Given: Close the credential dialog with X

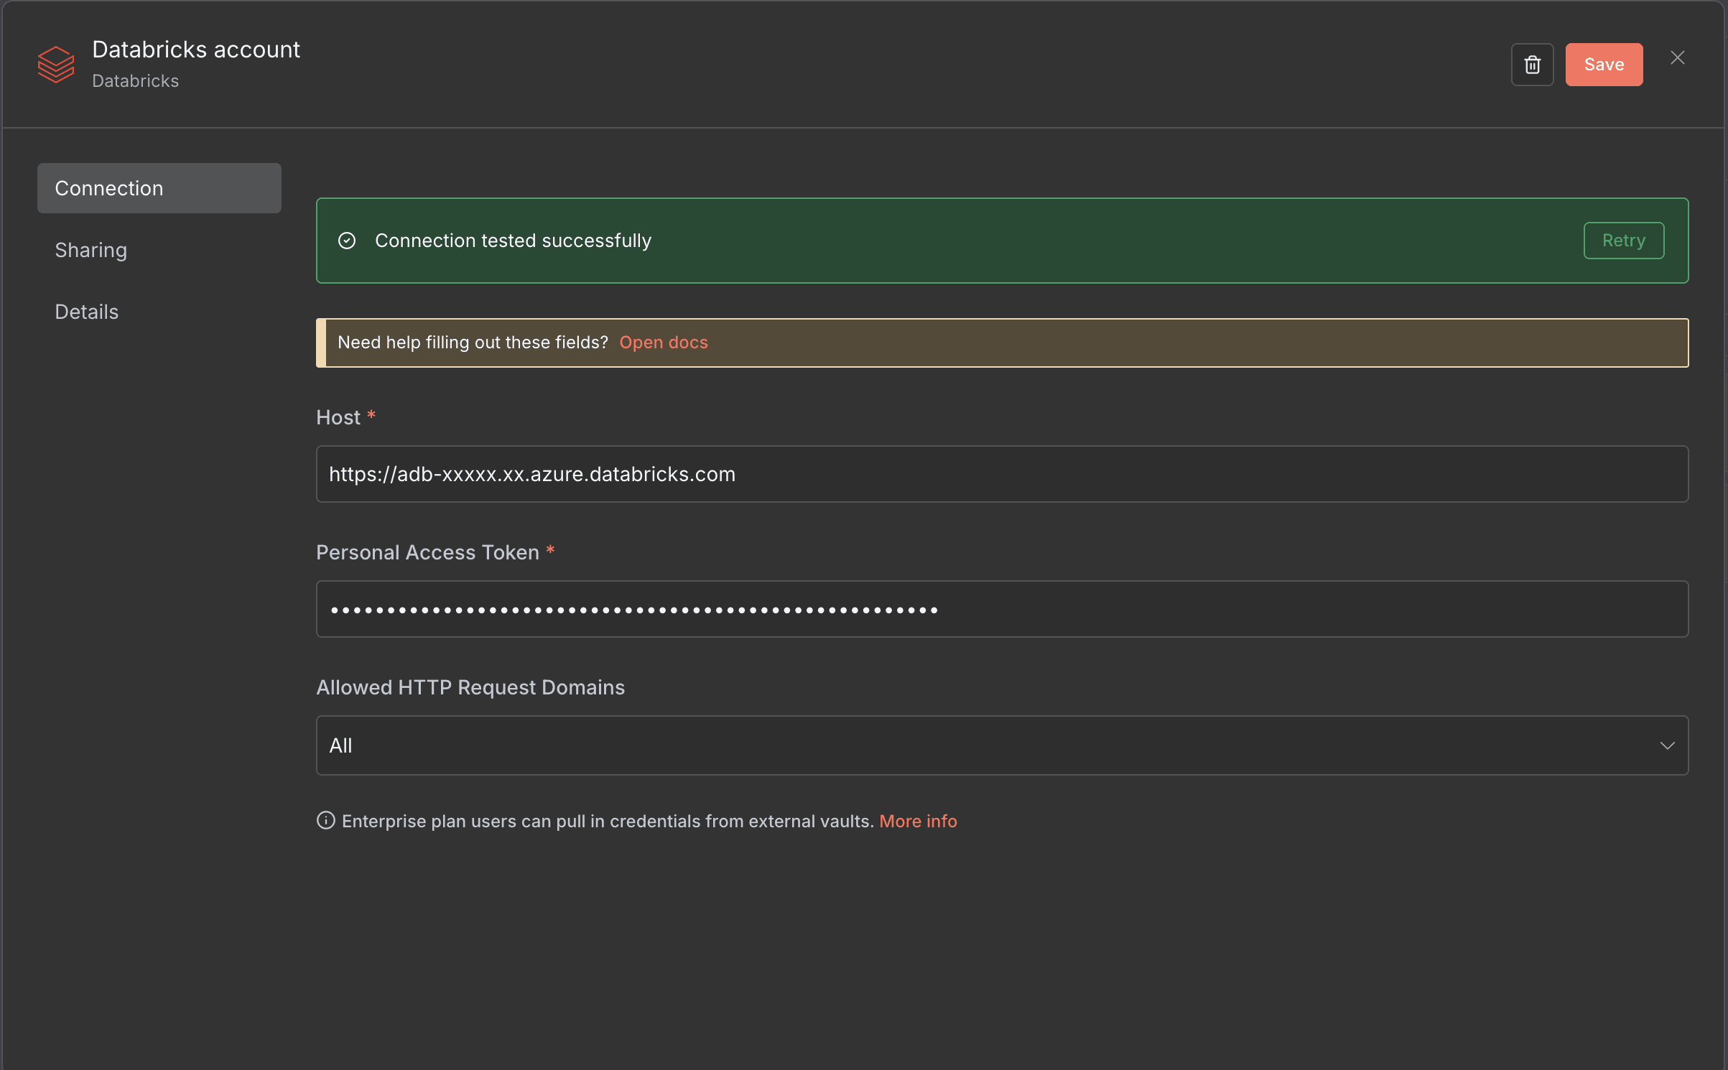Looking at the screenshot, I should tap(1677, 58).
